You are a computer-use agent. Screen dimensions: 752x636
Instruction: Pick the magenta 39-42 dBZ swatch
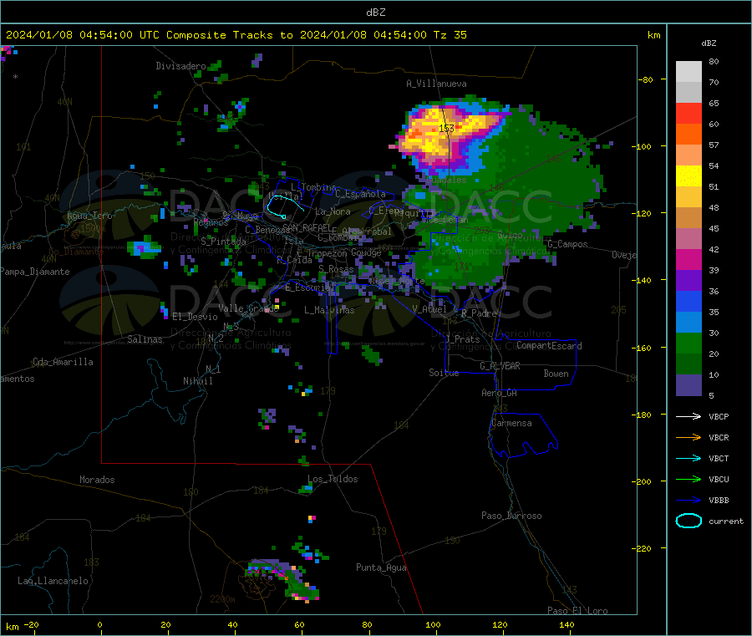[688, 259]
